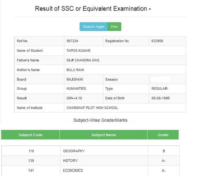The width and height of the screenshot is (198, 177).
Task: Select the Subject Code column header
Action: [30, 135]
